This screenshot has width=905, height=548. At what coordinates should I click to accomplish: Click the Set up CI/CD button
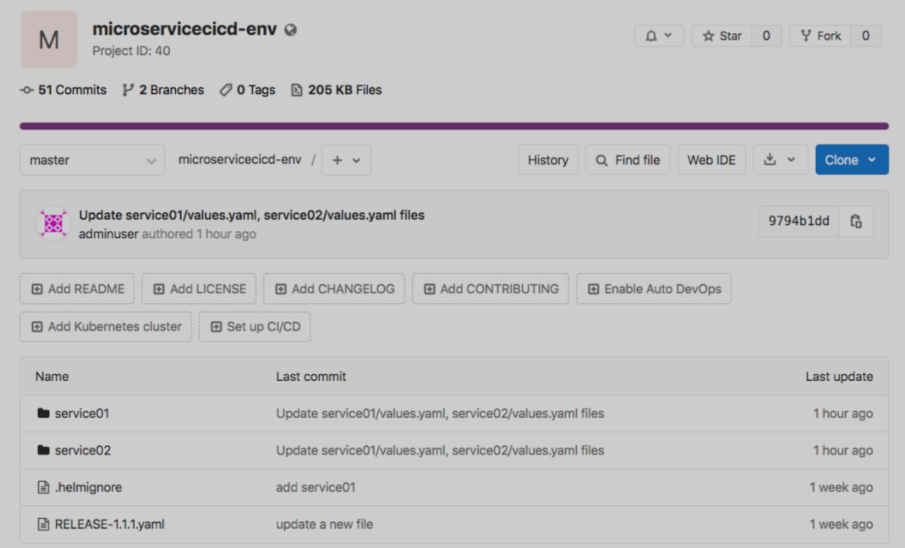click(255, 327)
